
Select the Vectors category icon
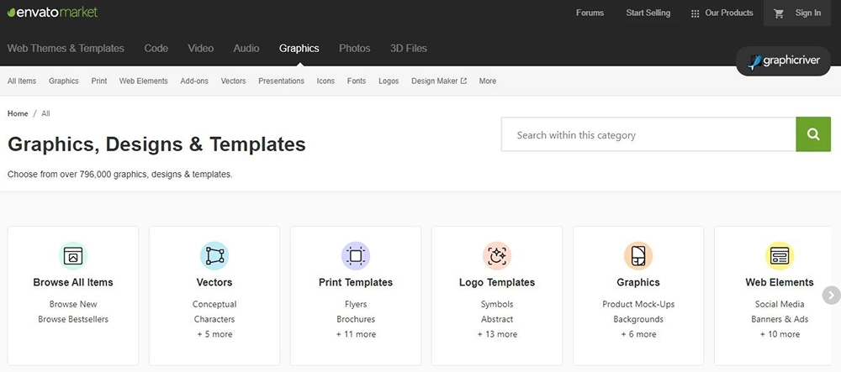tap(214, 256)
